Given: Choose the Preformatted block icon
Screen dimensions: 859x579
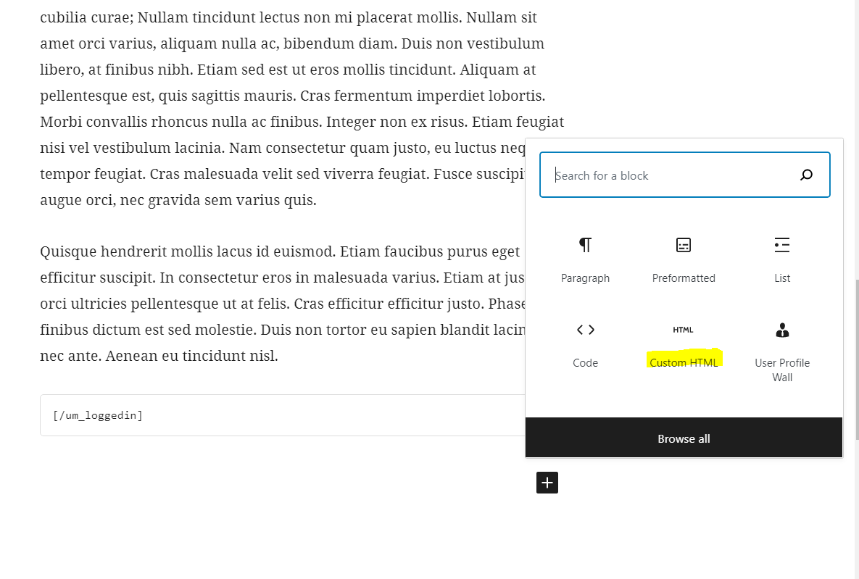Looking at the screenshot, I should 683,245.
